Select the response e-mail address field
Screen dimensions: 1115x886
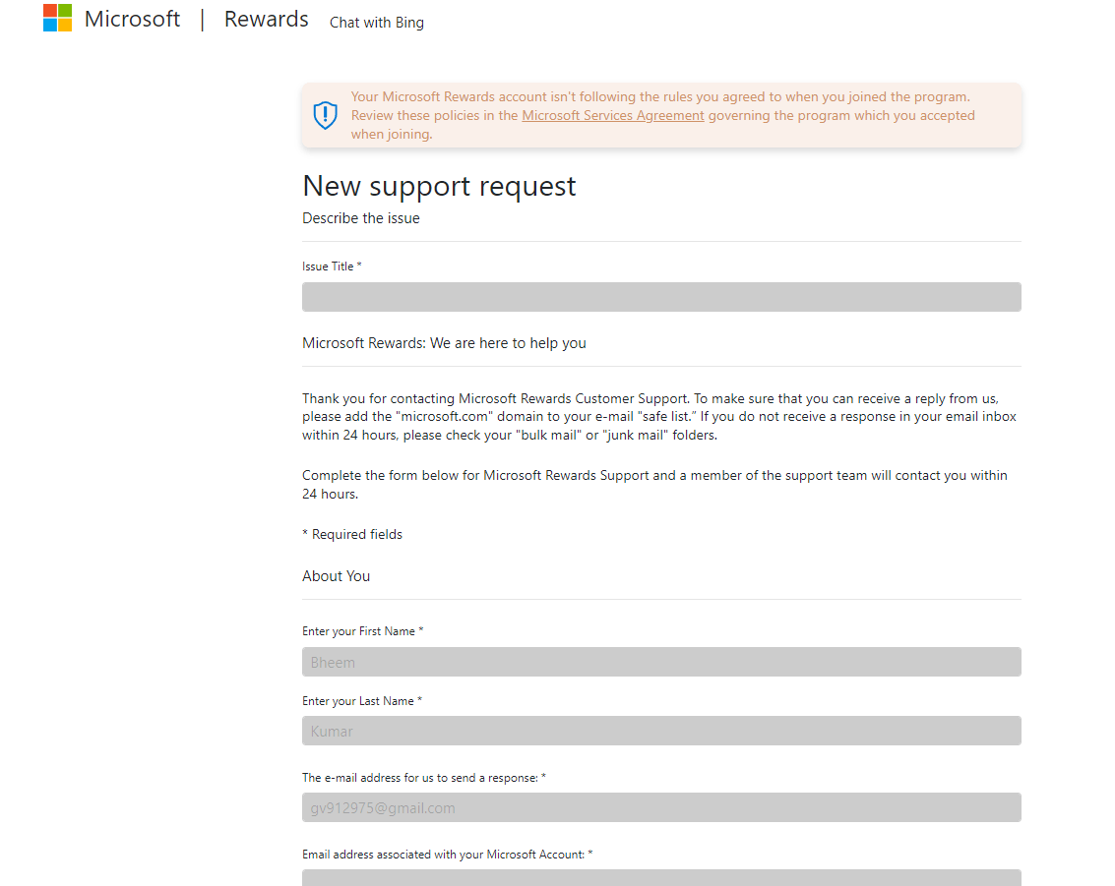[661, 807]
